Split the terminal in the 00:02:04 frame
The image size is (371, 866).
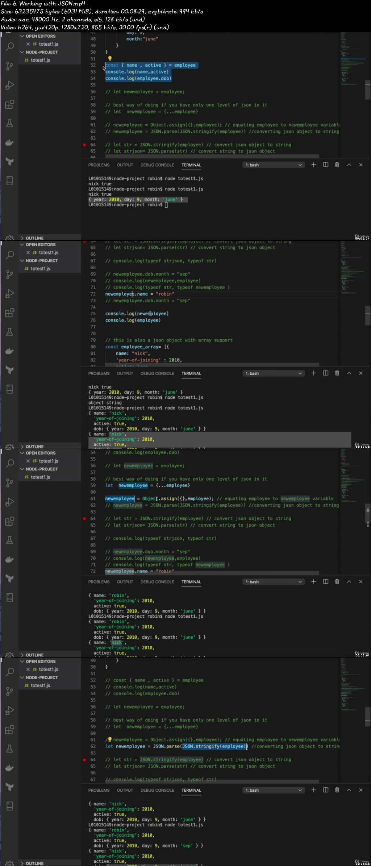pyautogui.click(x=326, y=165)
